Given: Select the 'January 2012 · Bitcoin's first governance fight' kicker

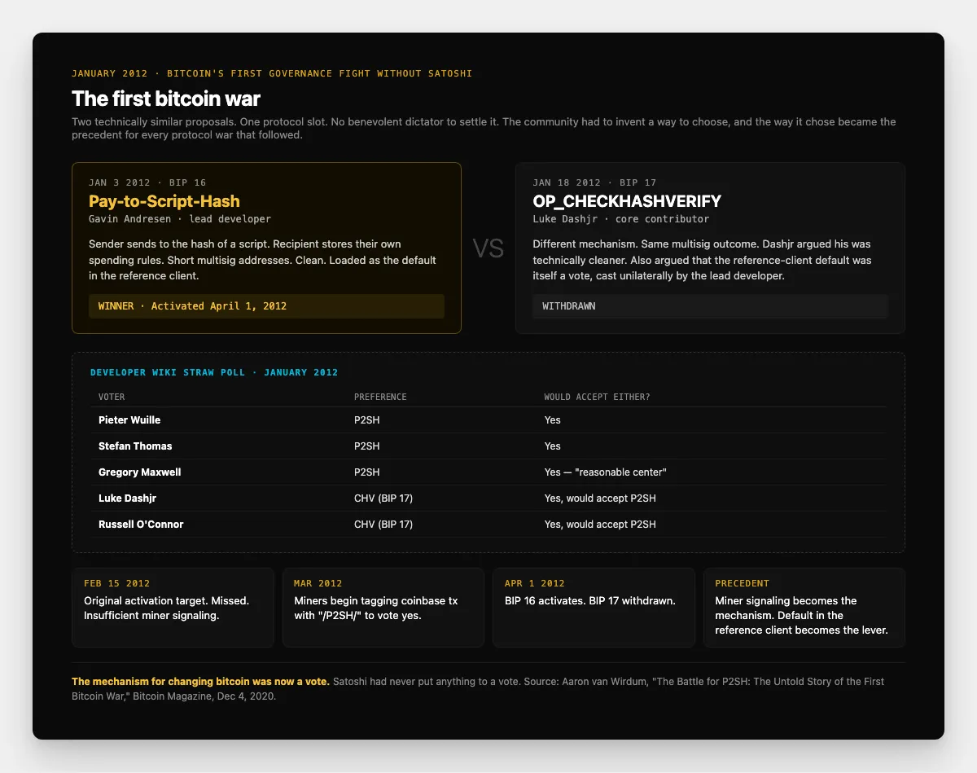Looking at the screenshot, I should pos(272,73).
